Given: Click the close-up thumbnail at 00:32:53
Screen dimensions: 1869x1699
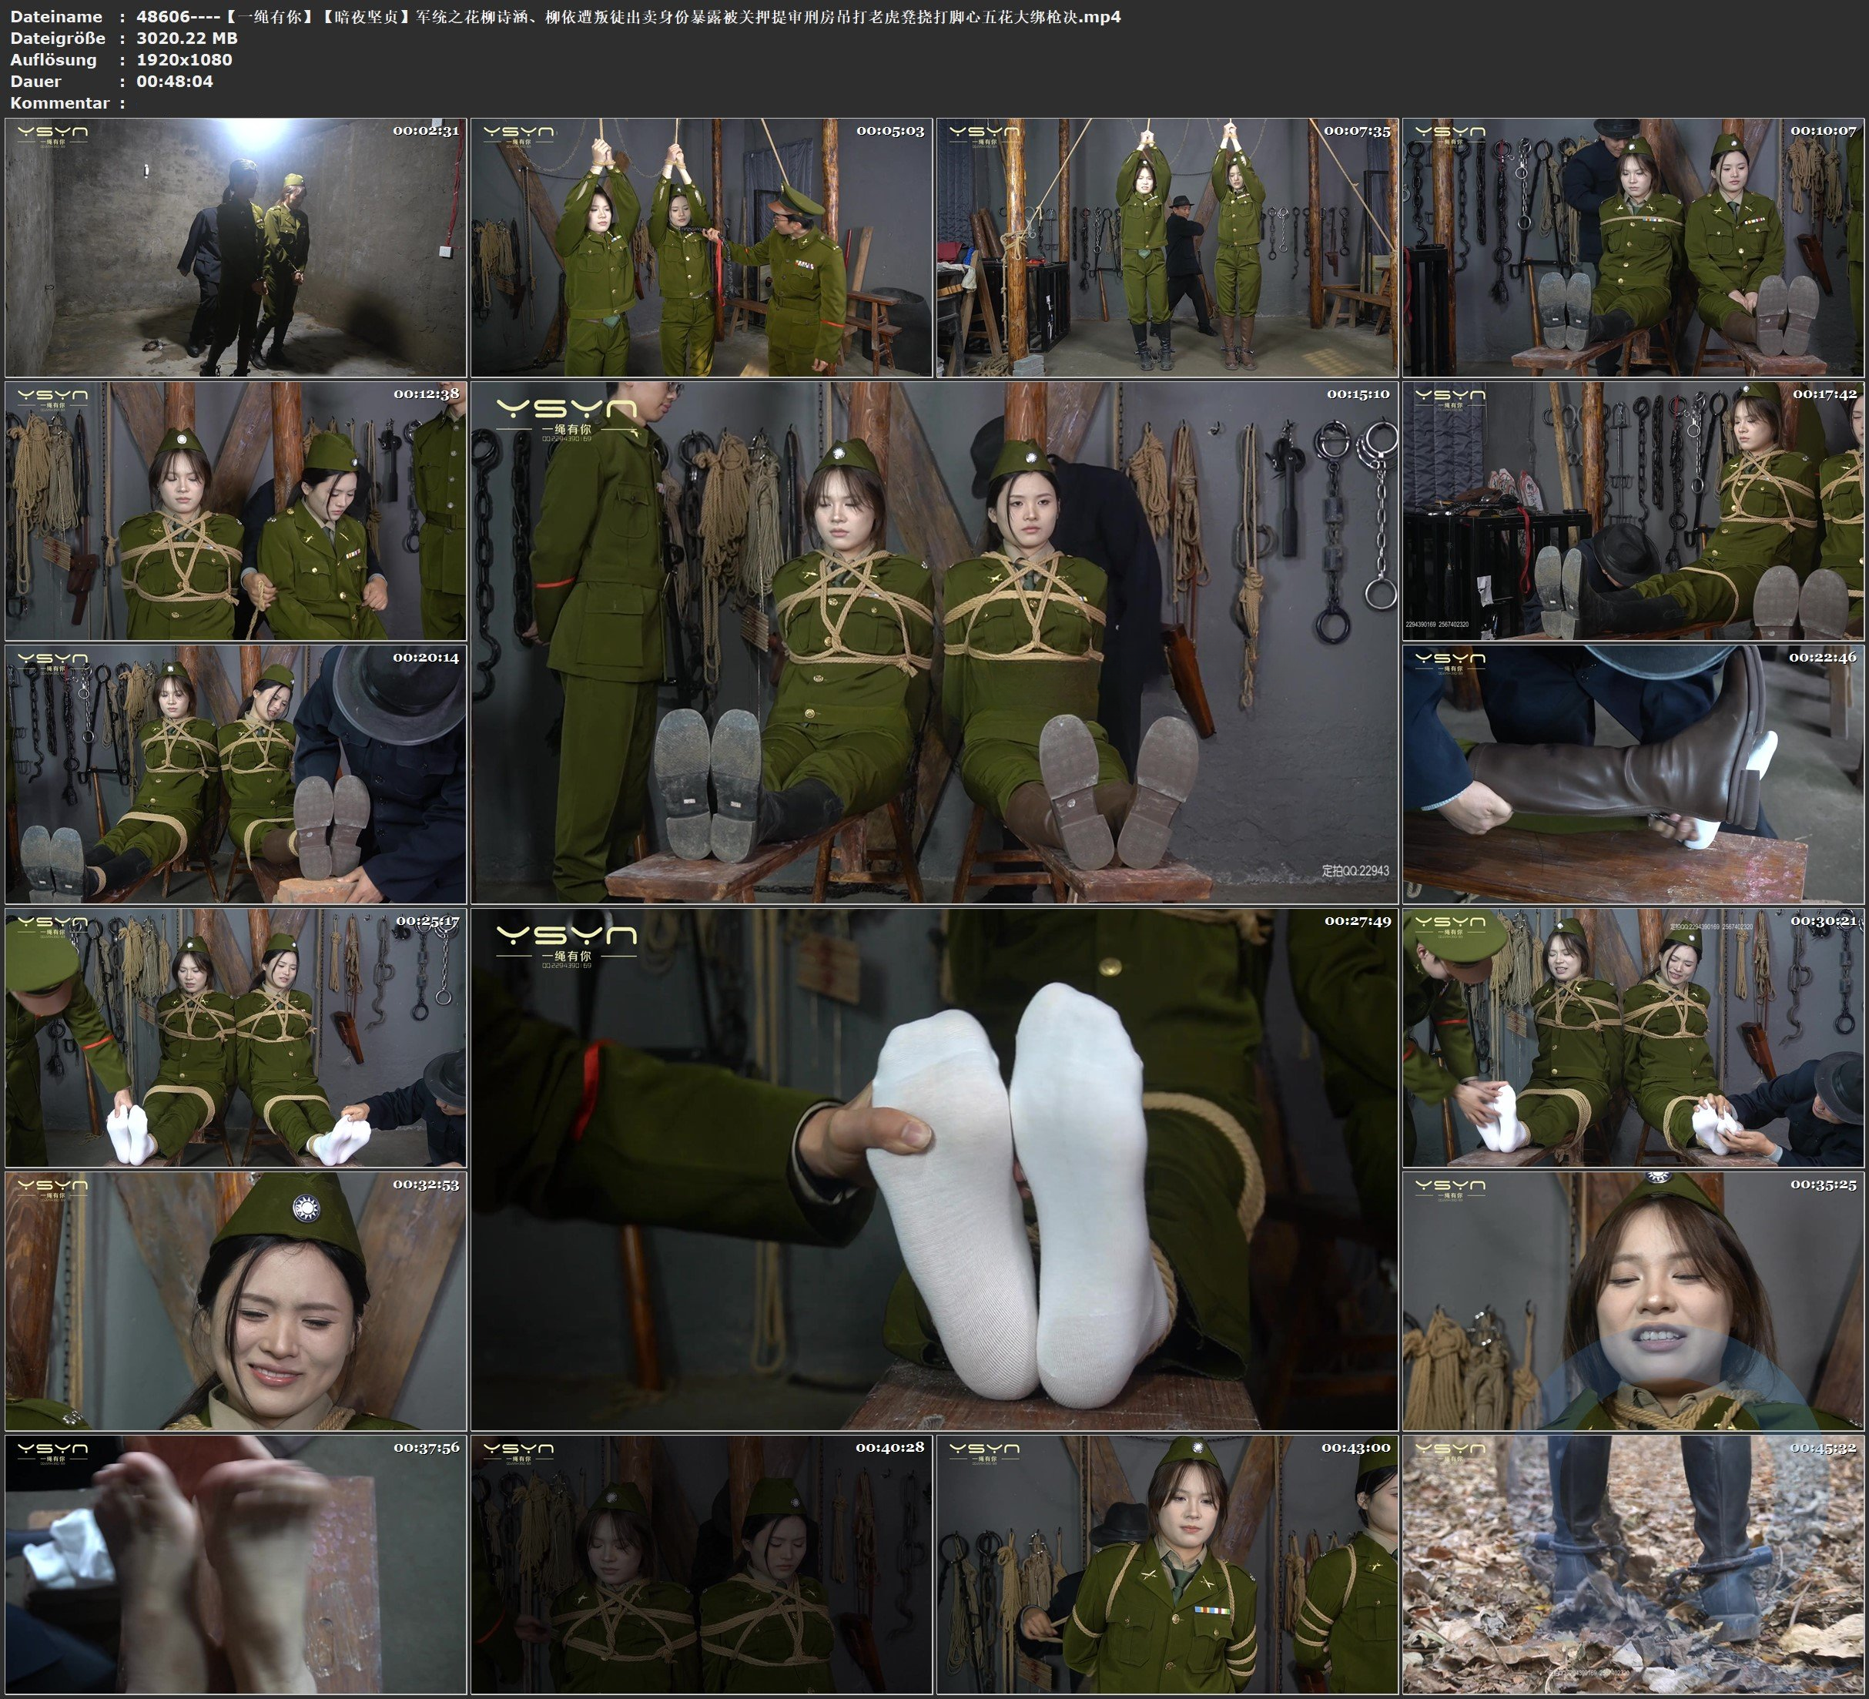Looking at the screenshot, I should [x=236, y=1300].
